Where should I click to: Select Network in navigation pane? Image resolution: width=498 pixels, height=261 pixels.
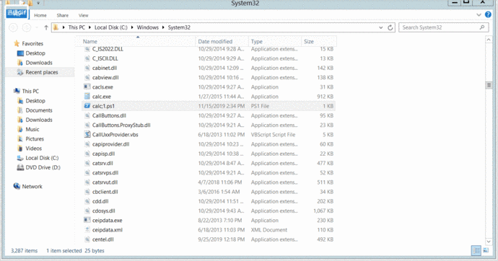32,186
